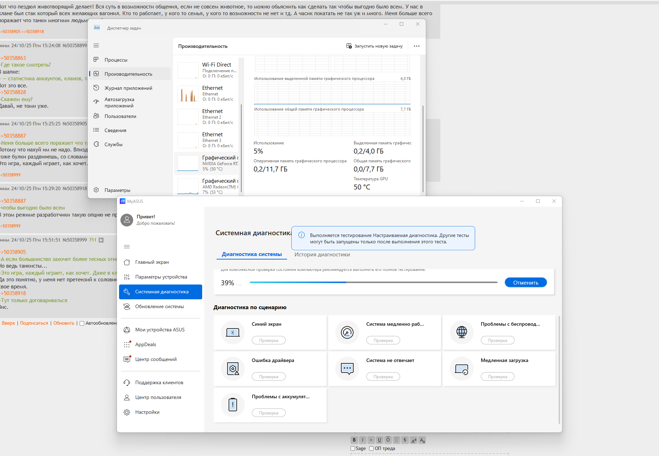Check the ОП треда checkbox
This screenshot has height=456, width=659.
tap(371, 449)
